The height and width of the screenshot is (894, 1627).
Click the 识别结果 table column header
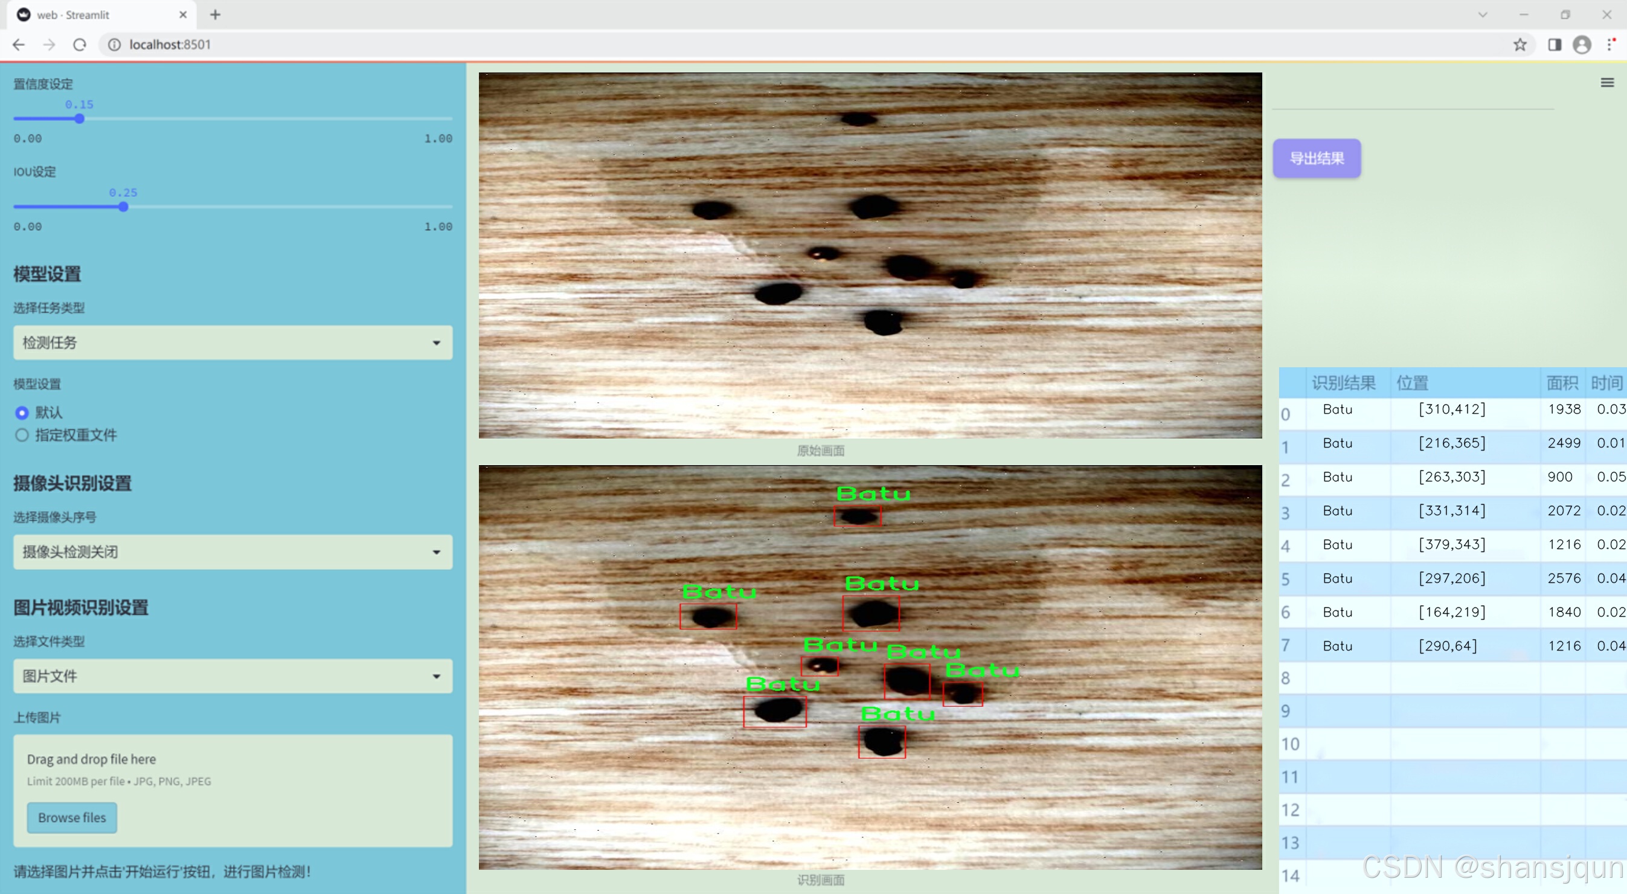click(x=1343, y=383)
